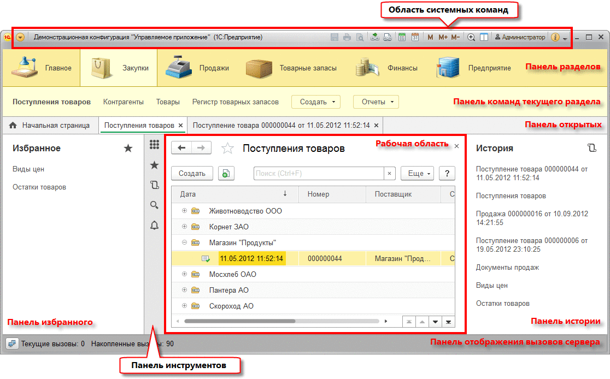Image resolution: width=610 pixels, height=379 pixels.
Task: Click the History icon in tools panel
Action: (155, 185)
